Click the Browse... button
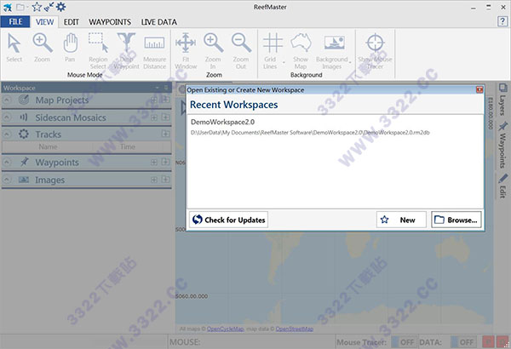 [456, 220]
